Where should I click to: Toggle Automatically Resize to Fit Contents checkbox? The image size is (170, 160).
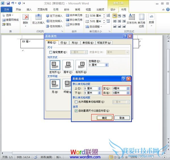76,111
